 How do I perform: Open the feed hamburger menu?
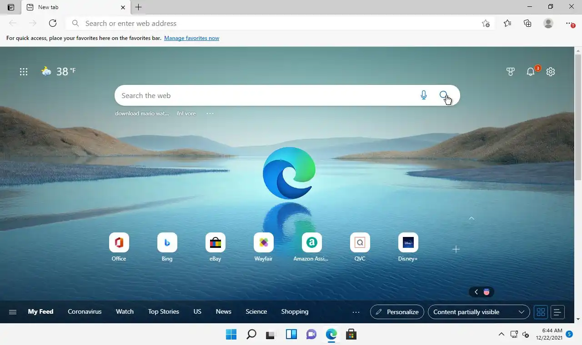tap(13, 312)
